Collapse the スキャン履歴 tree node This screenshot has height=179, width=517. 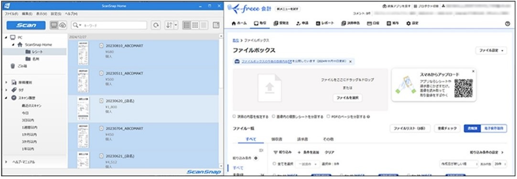(6, 98)
